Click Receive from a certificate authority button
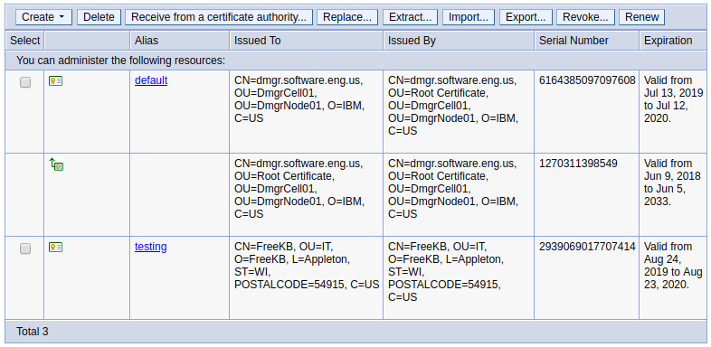711x347 pixels. pos(219,17)
